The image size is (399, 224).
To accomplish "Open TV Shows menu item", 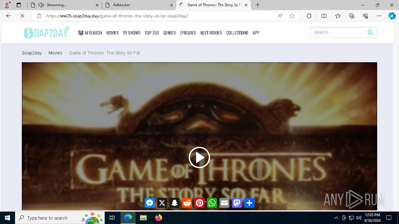I will coord(132,33).
